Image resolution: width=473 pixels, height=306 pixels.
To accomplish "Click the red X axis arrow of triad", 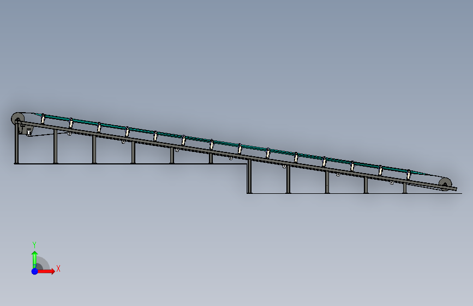I will point(46,271).
